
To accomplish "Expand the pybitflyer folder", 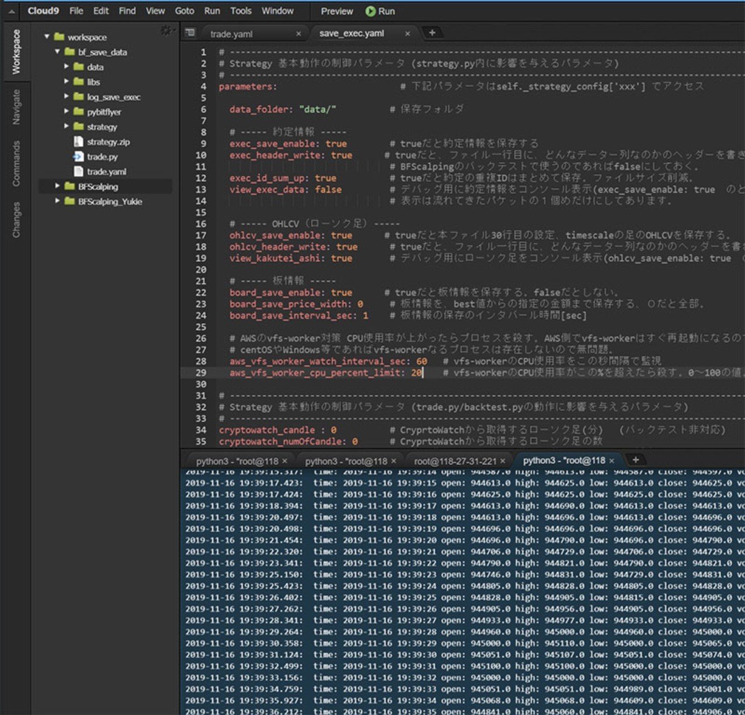I will [x=66, y=112].
